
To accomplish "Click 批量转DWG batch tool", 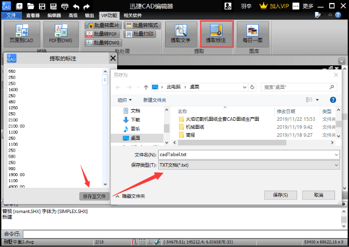I will (103, 42).
